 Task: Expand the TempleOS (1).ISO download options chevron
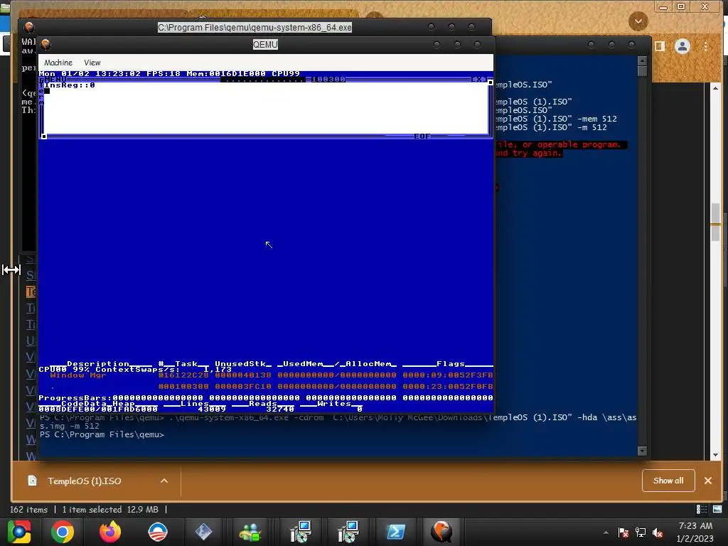(x=164, y=481)
